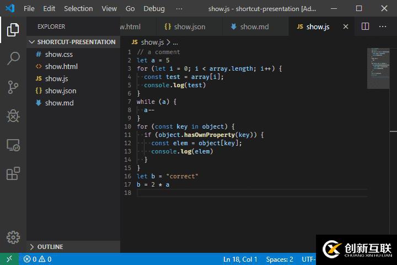The image size is (397, 265).
Task: Open the Remote Explorer icon
Action: click(13, 145)
